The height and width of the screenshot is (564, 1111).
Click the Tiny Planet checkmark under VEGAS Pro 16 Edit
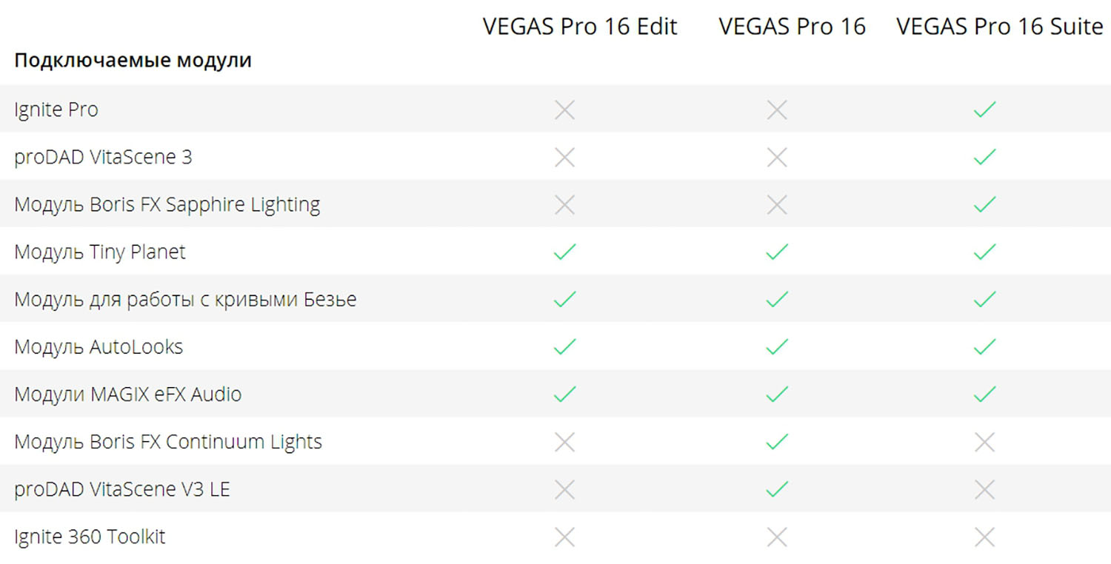[564, 252]
